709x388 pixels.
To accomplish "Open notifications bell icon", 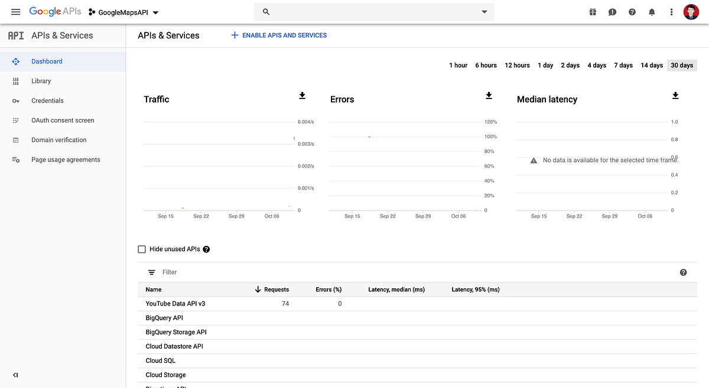I will [x=652, y=12].
